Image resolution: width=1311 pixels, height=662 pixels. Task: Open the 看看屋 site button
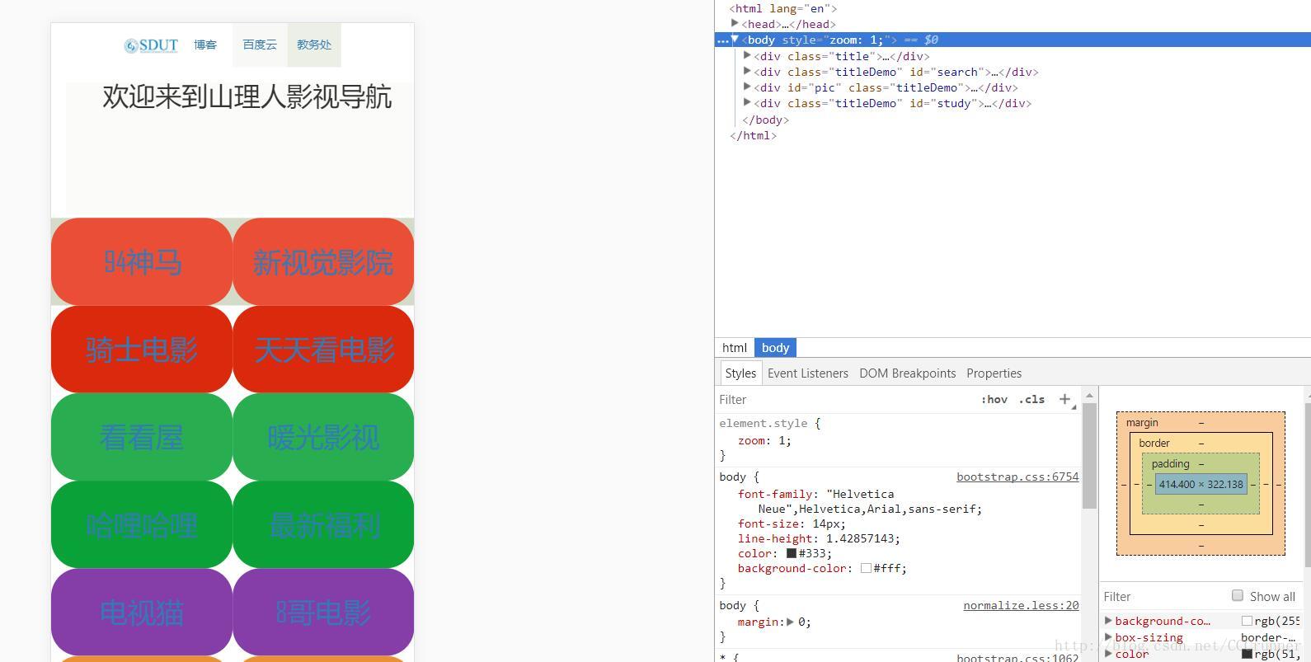pyautogui.click(x=142, y=437)
